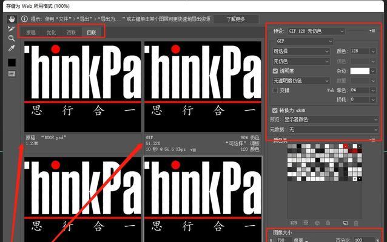Screen dimensions: 387x242
Task: Click the GIF 51.32K info text
Action: point(153,140)
